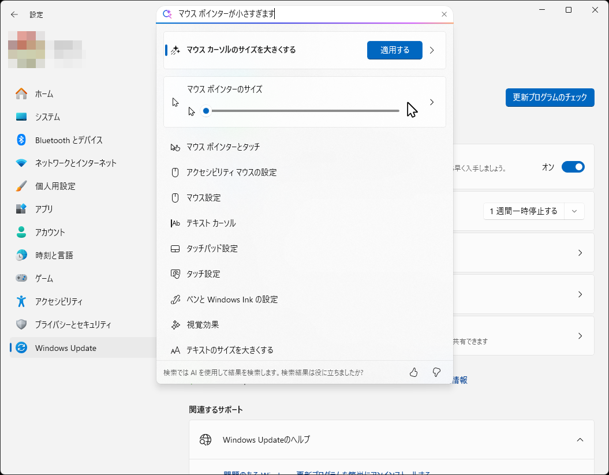Turn off the オン update toggle

[573, 167]
